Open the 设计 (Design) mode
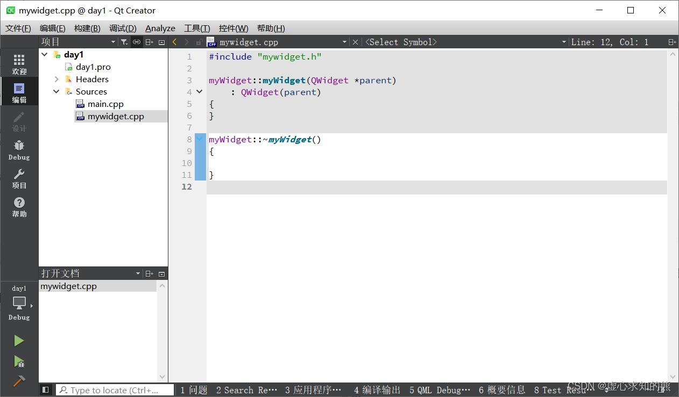Viewport: 679px width, 397px height. pos(19,121)
